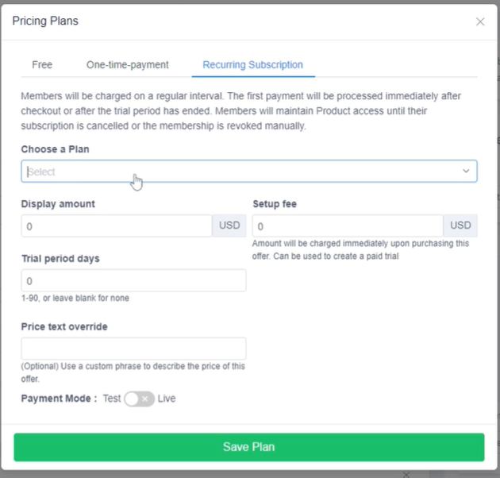The width and height of the screenshot is (500, 478).
Task: Click the Display amount input field
Action: point(117,226)
